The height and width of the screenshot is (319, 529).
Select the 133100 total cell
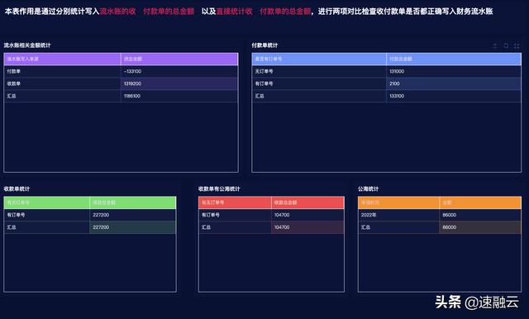click(454, 96)
